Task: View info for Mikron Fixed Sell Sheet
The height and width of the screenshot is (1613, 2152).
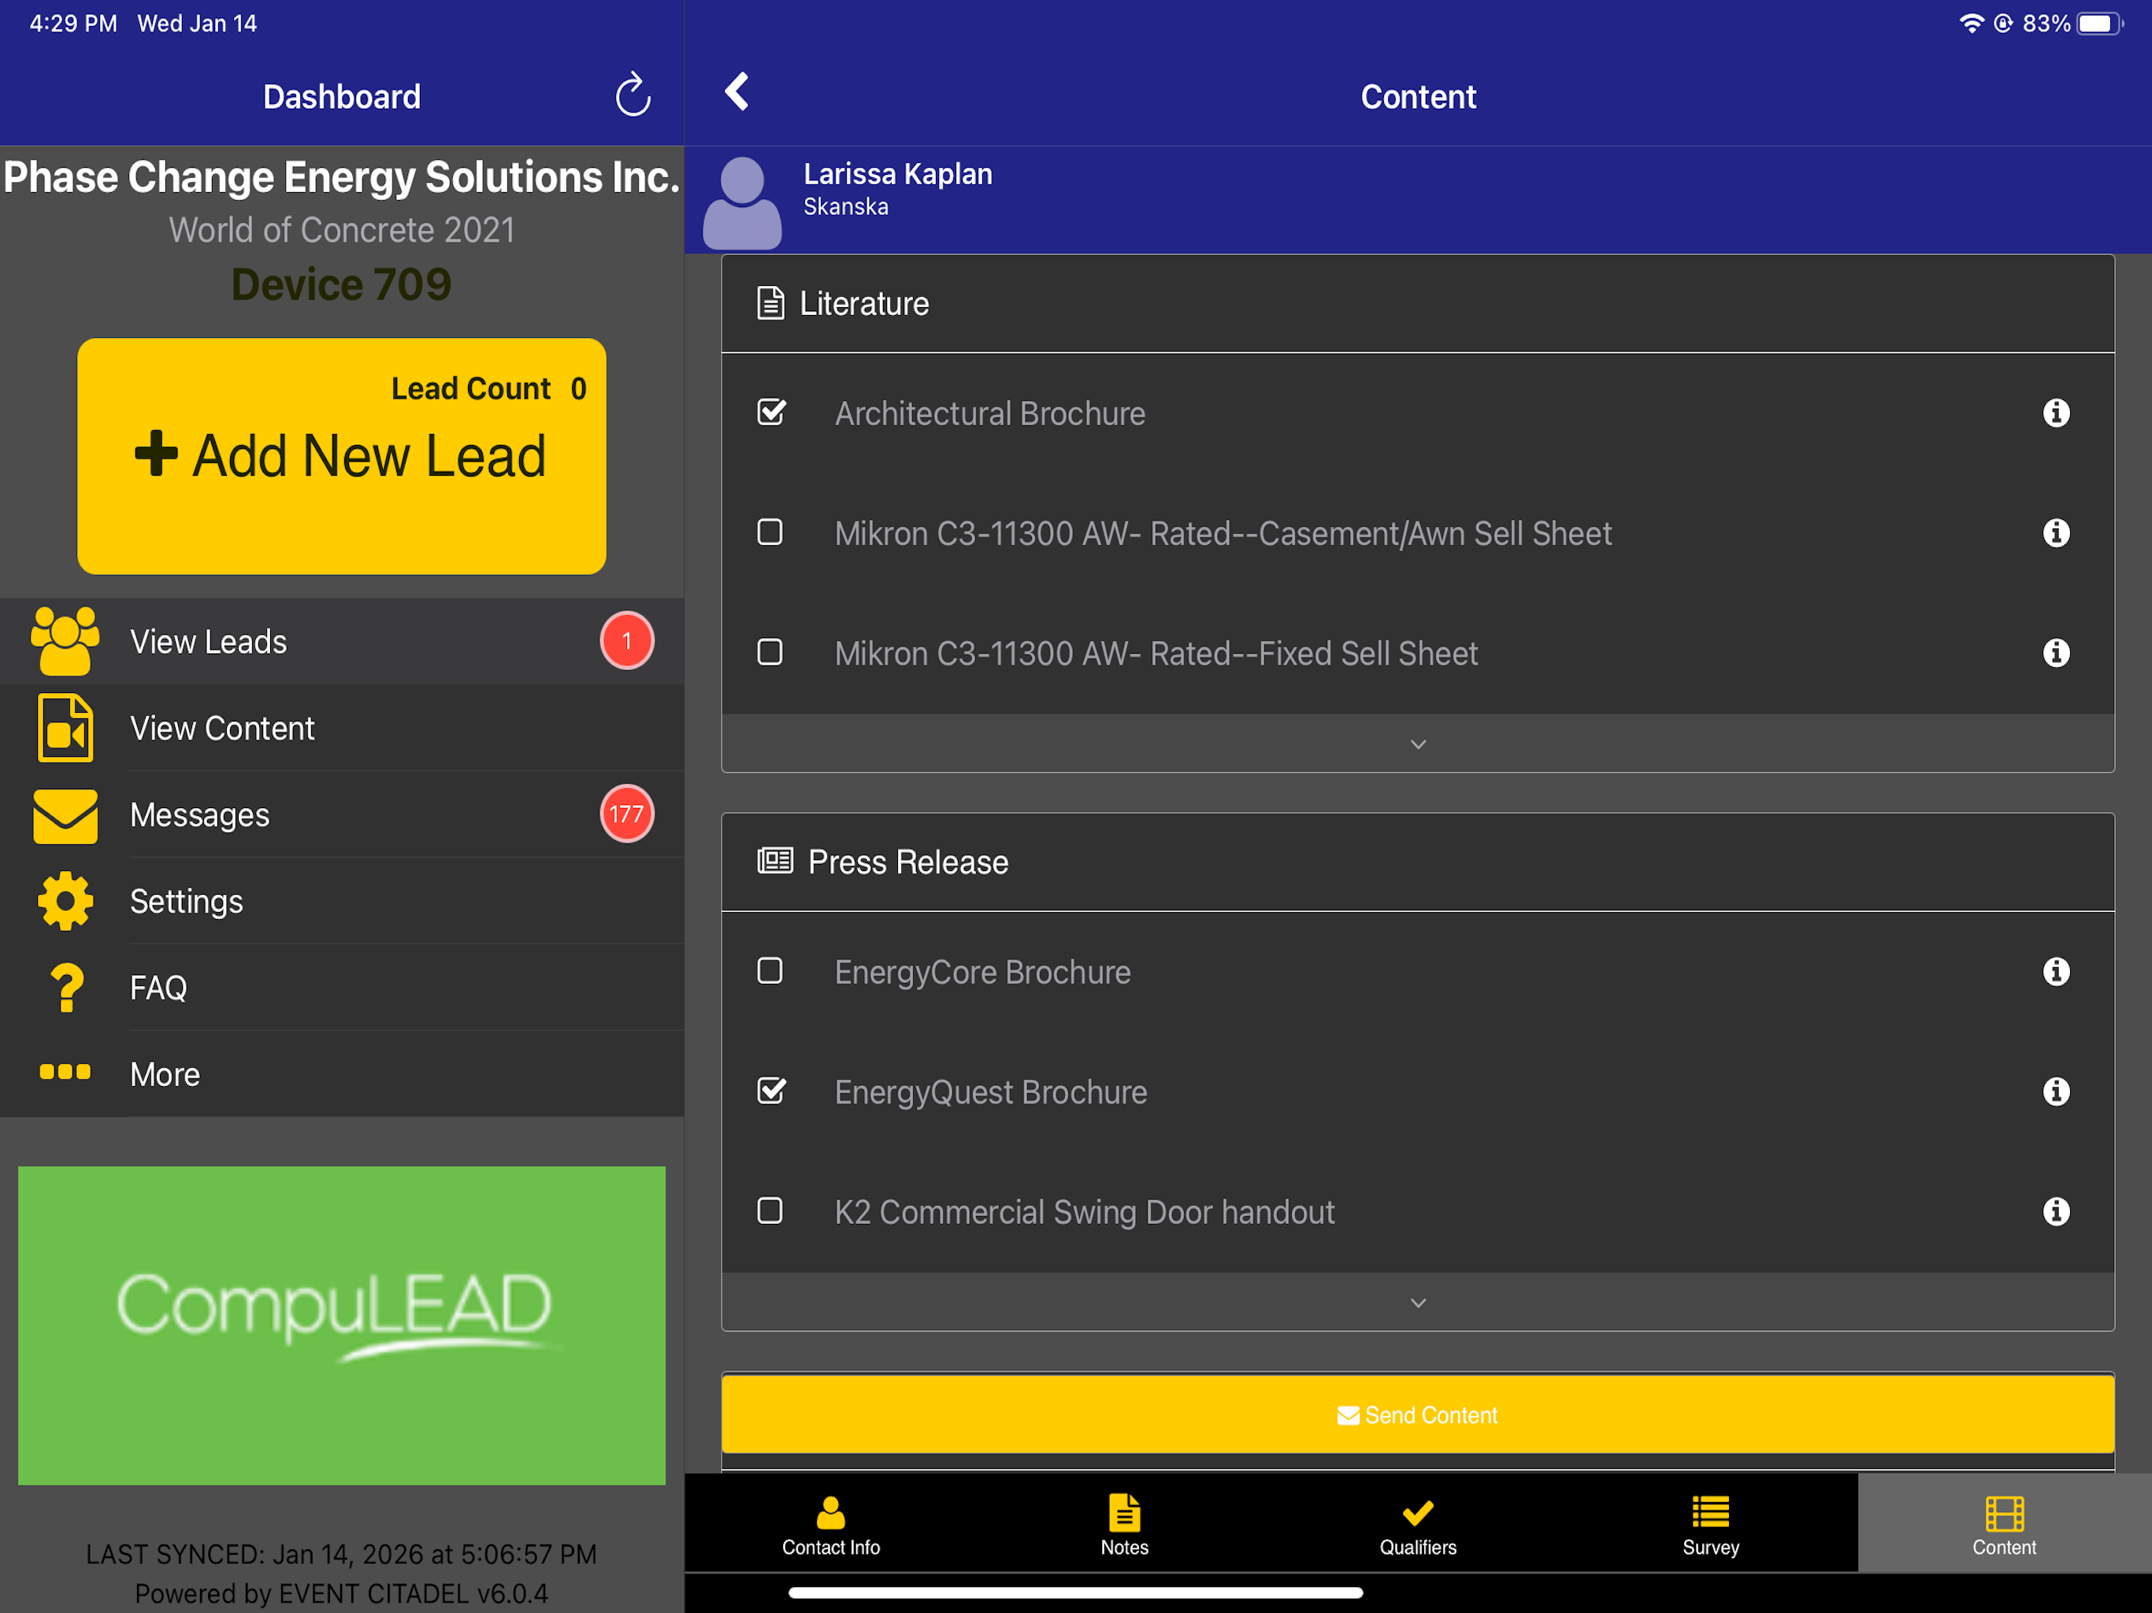Action: pos(2056,653)
